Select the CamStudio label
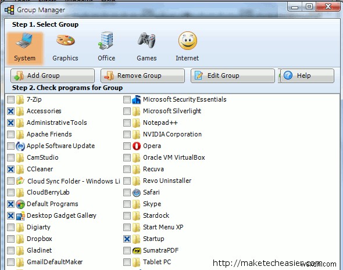This screenshot has width=343, height=270. pos(42,157)
